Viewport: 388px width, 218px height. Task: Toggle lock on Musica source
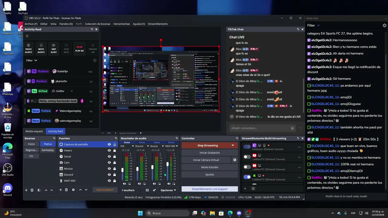115,169
